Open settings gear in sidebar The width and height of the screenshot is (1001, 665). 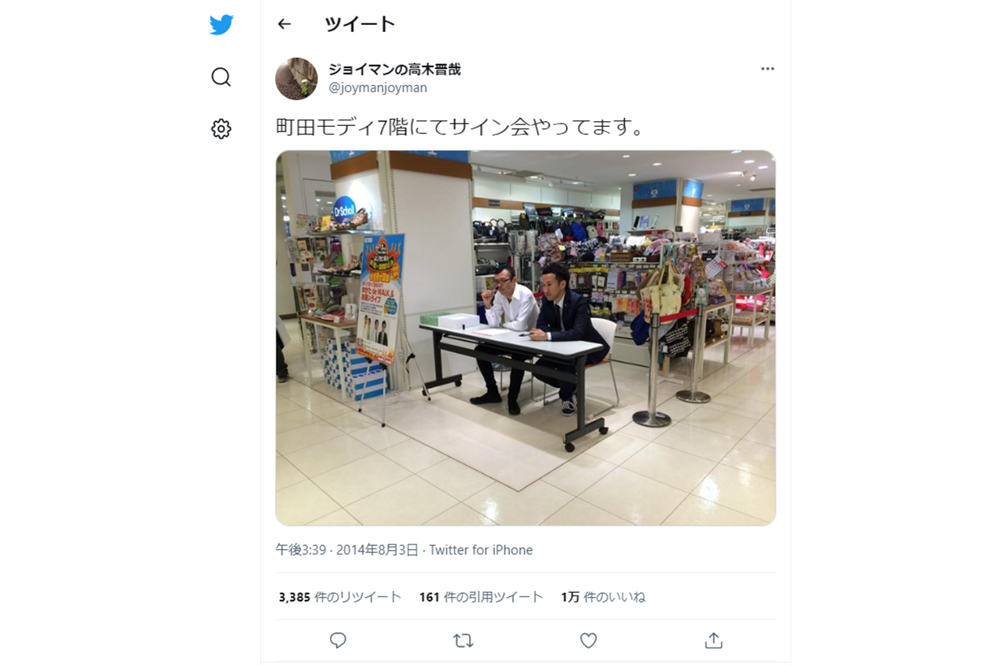click(221, 129)
